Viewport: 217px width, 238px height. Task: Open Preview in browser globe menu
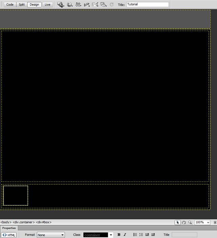[70, 5]
